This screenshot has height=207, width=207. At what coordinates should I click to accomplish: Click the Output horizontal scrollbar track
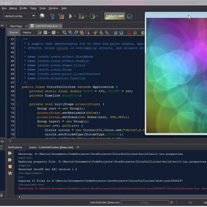(114, 197)
